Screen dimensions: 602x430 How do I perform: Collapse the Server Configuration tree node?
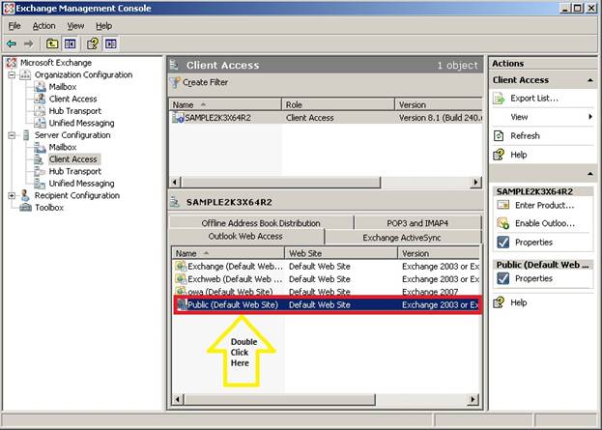12,135
